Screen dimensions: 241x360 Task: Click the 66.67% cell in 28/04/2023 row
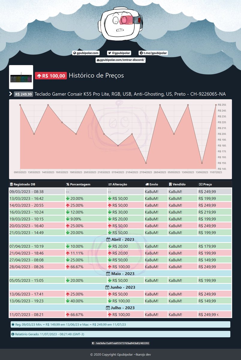click(x=86, y=267)
